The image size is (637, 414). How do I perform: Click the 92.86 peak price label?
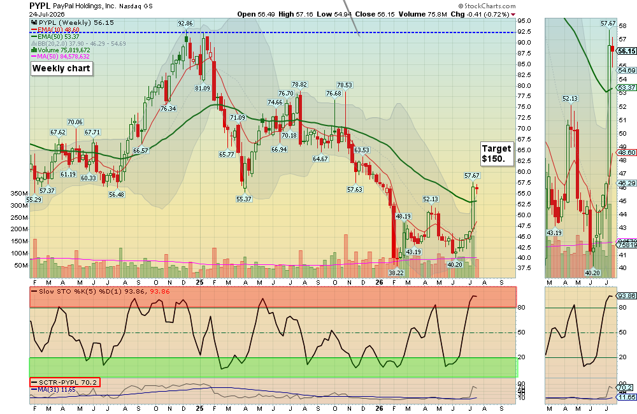pyautogui.click(x=185, y=24)
